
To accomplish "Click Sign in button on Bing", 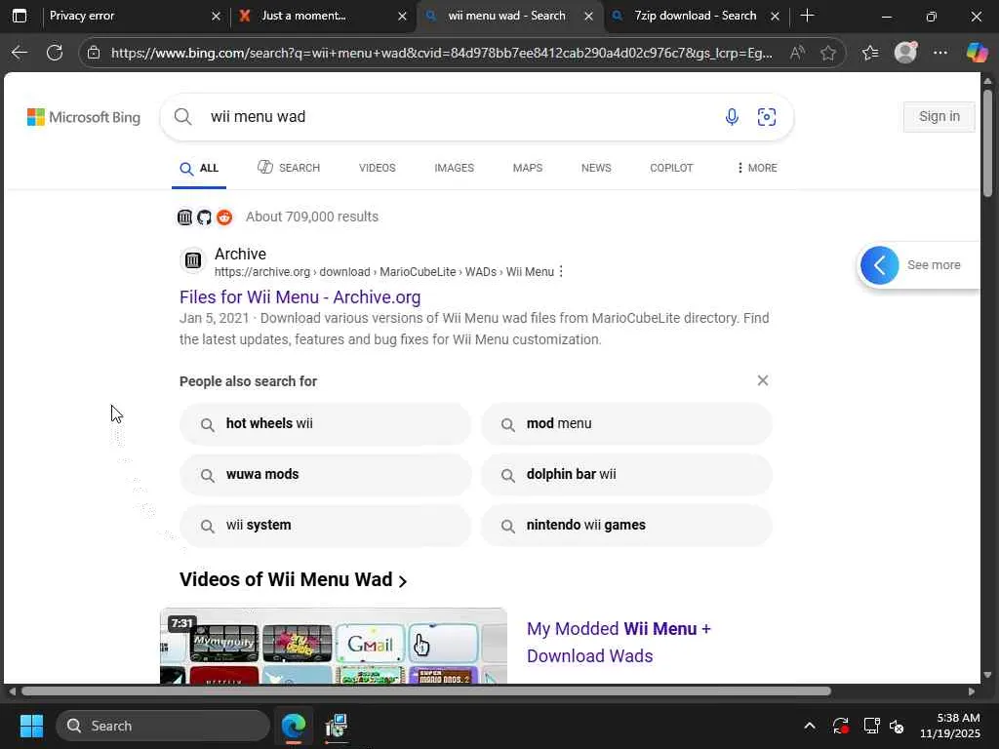I will click(939, 117).
